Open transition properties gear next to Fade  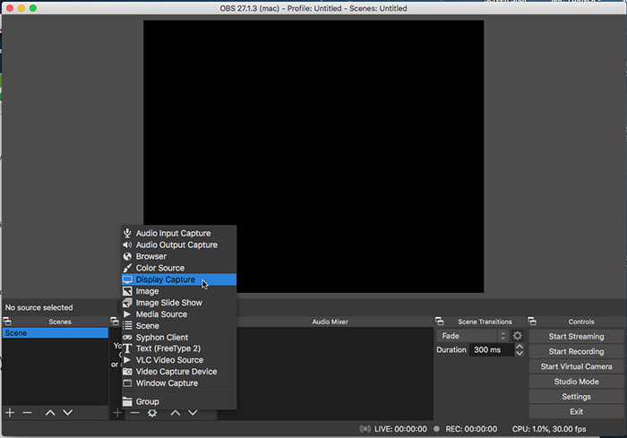click(518, 336)
